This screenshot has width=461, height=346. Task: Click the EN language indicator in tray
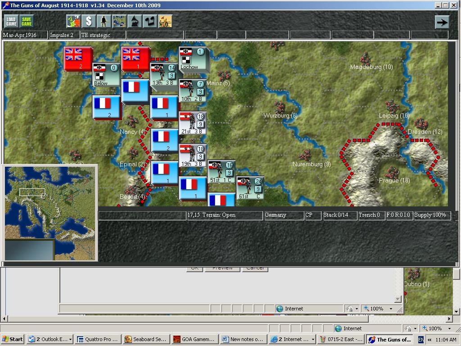[421, 340]
